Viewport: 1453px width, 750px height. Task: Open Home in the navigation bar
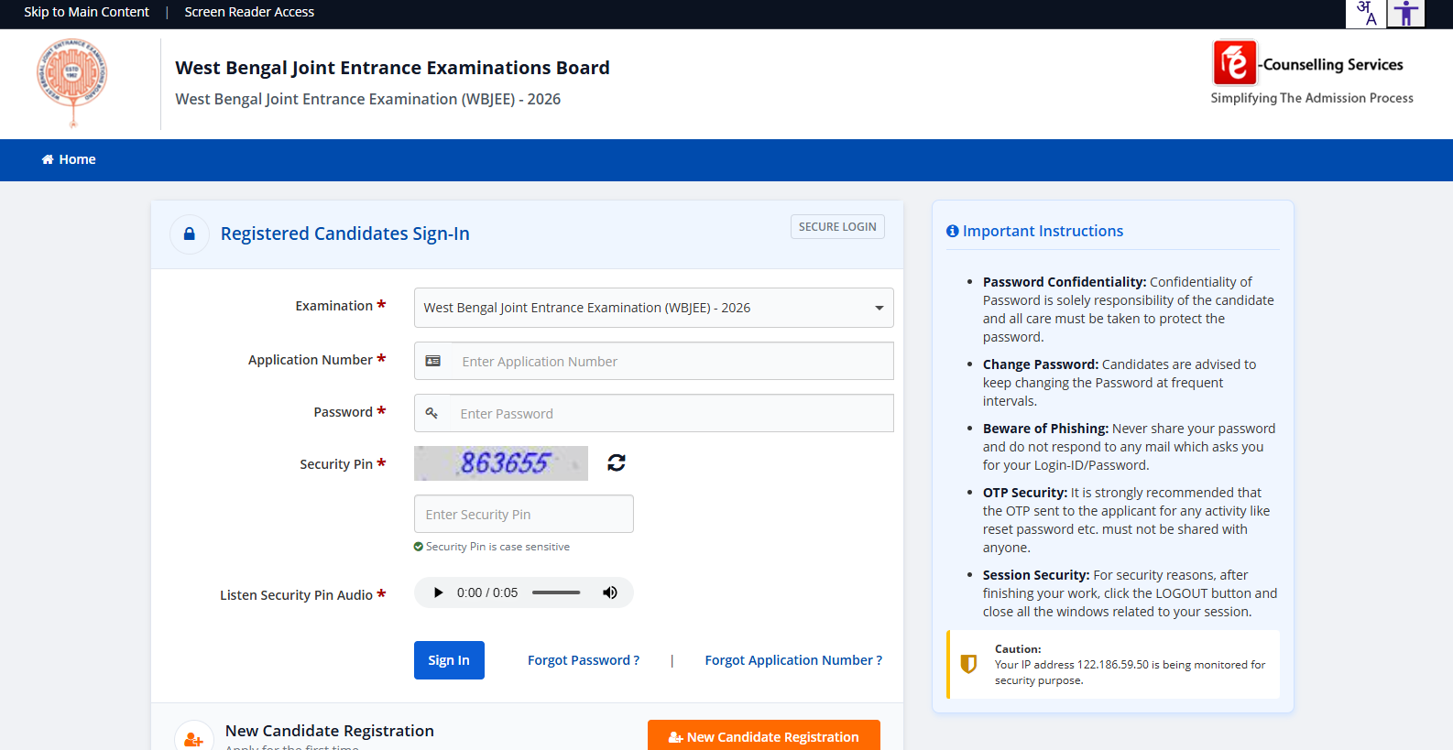[x=69, y=159]
